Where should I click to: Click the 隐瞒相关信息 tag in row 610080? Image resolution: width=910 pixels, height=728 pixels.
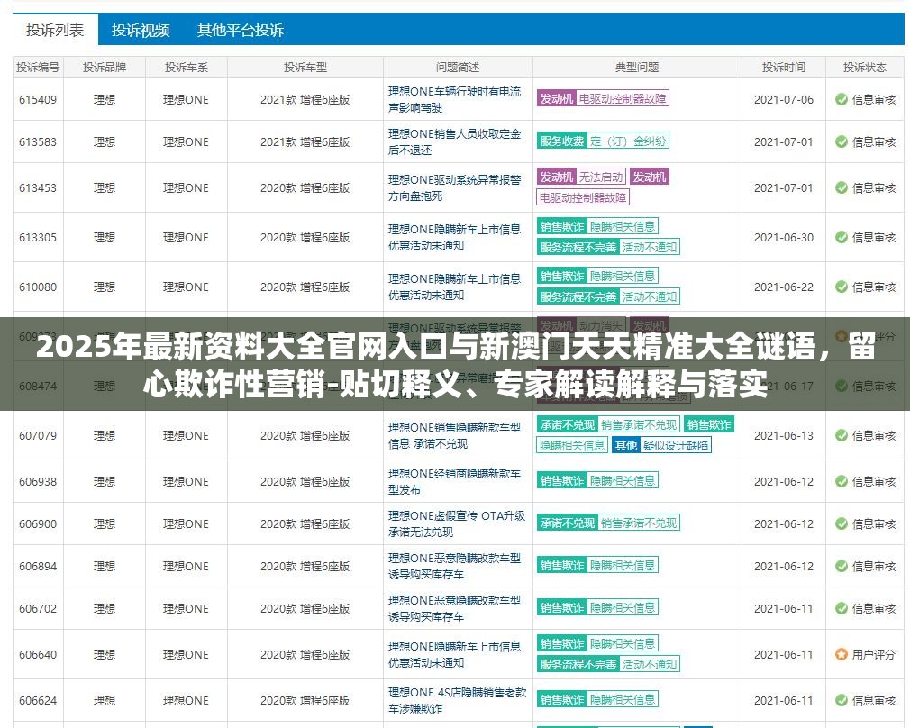click(623, 276)
